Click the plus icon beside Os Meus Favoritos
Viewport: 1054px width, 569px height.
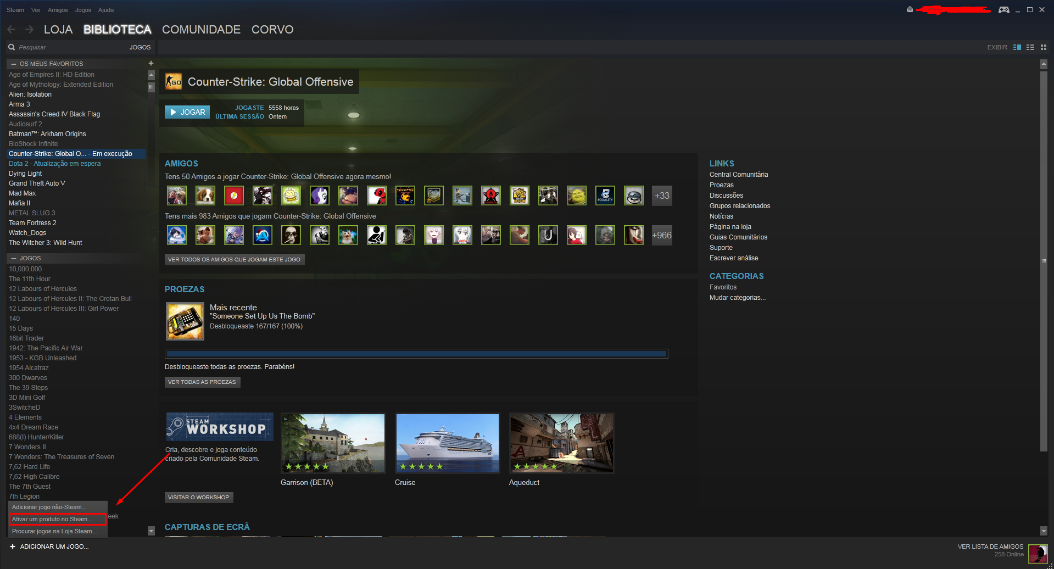click(x=150, y=63)
